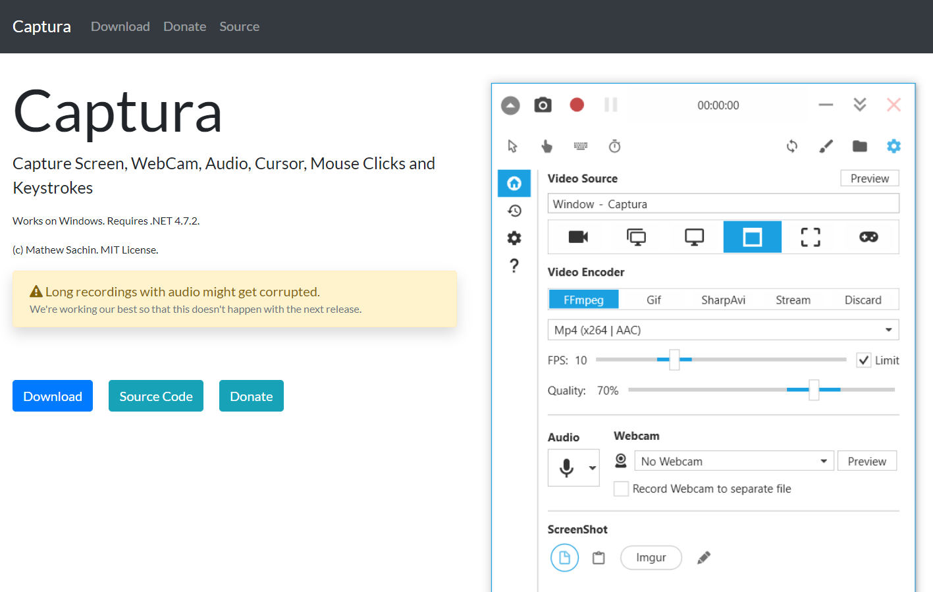Click the blue Download button
The image size is (933, 592).
53,396
